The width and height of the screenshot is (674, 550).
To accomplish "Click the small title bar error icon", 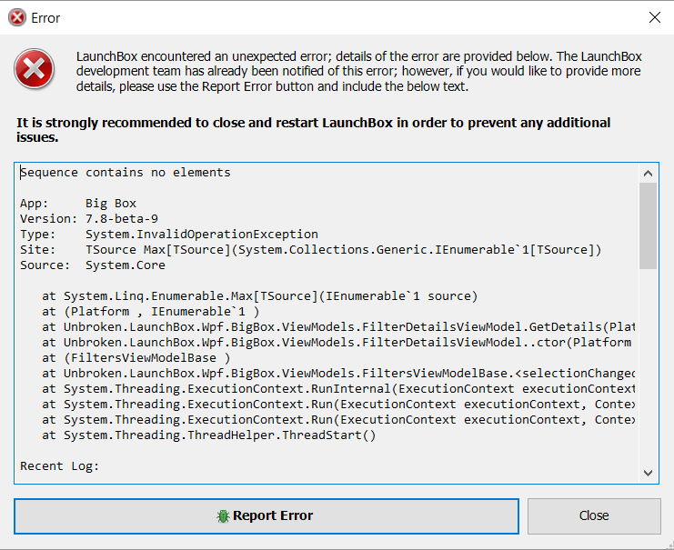I will (17, 18).
